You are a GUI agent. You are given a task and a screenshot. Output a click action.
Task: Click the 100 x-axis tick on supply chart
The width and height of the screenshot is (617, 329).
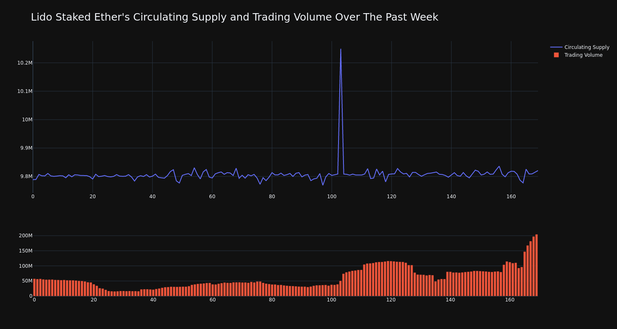coord(332,197)
